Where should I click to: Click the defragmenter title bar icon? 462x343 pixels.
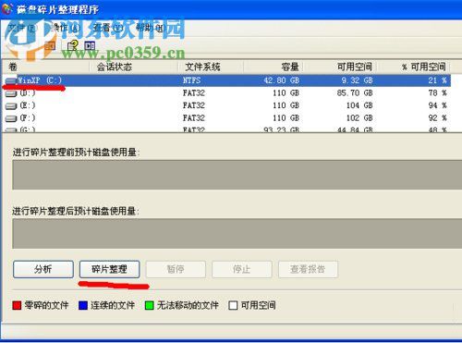coord(6,9)
